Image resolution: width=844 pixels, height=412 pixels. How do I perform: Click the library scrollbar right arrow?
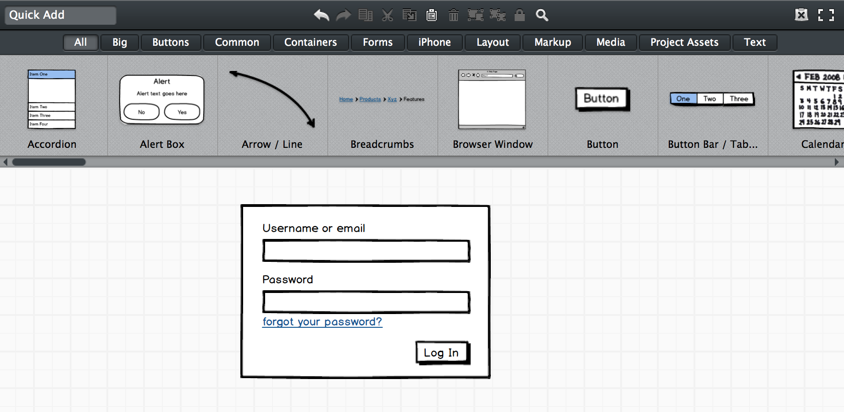pos(836,162)
